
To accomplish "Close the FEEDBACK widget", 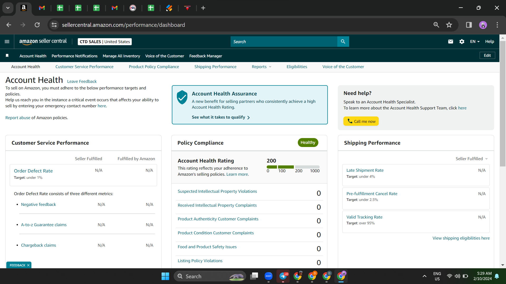I will pos(28,265).
